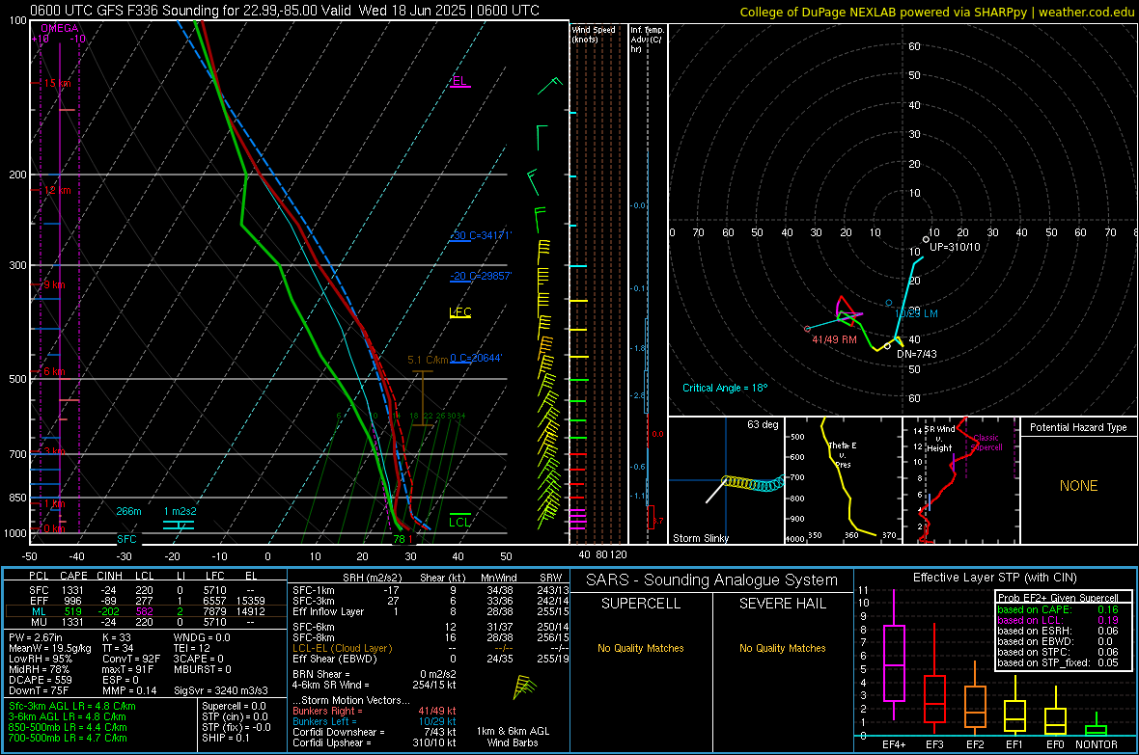The image size is (1139, 755).
Task: Click the SigSvr = 3240 m3/s3 value
Action: [221, 690]
